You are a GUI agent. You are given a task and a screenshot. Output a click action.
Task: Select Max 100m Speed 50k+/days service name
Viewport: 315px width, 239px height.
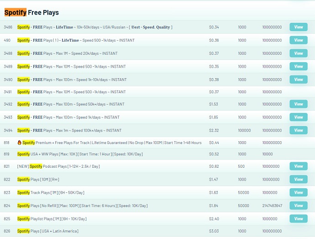click(x=71, y=104)
